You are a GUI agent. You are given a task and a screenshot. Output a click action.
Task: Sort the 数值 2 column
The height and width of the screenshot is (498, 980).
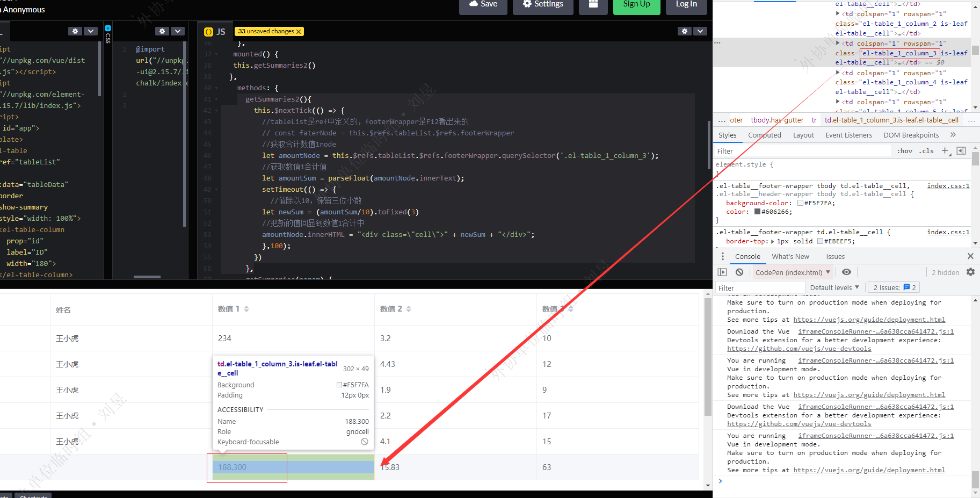point(409,309)
